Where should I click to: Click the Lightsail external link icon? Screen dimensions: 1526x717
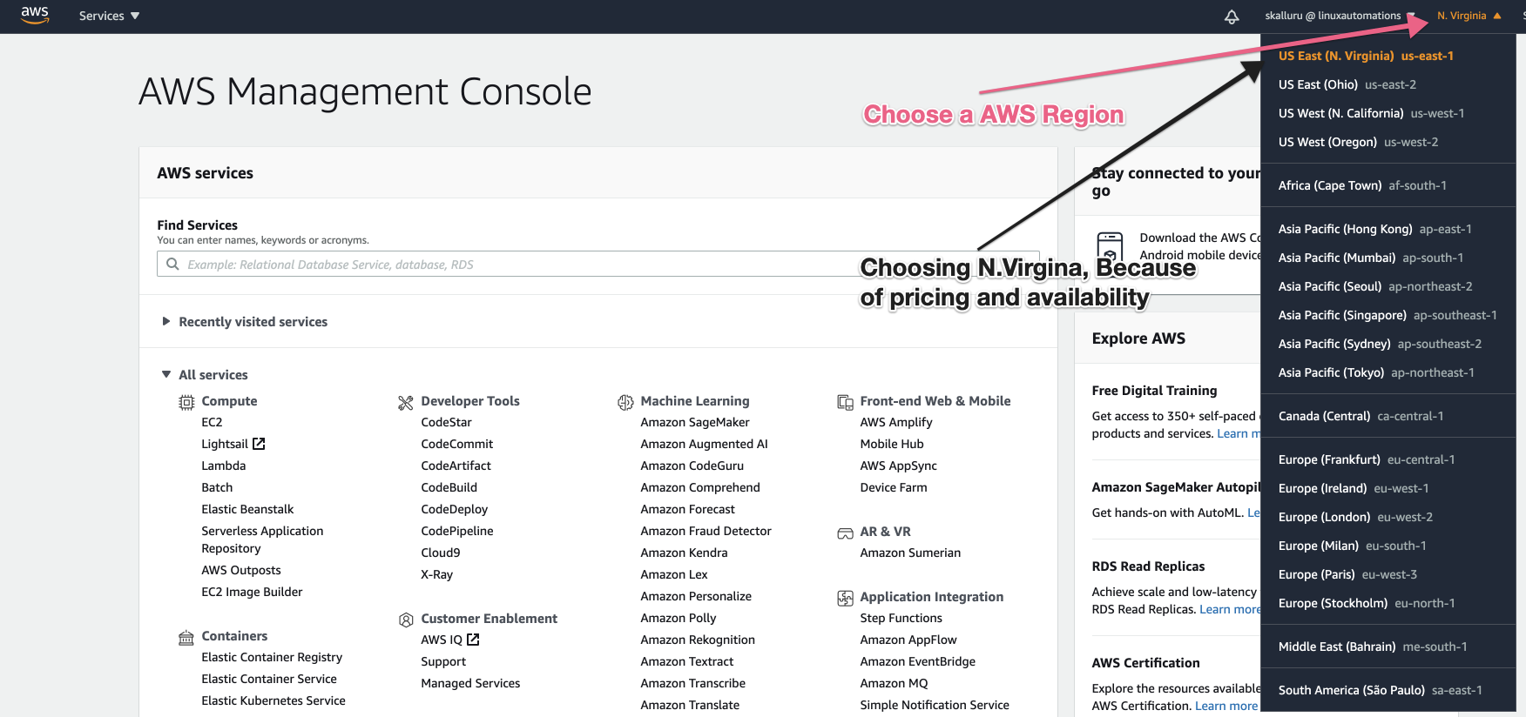point(259,444)
